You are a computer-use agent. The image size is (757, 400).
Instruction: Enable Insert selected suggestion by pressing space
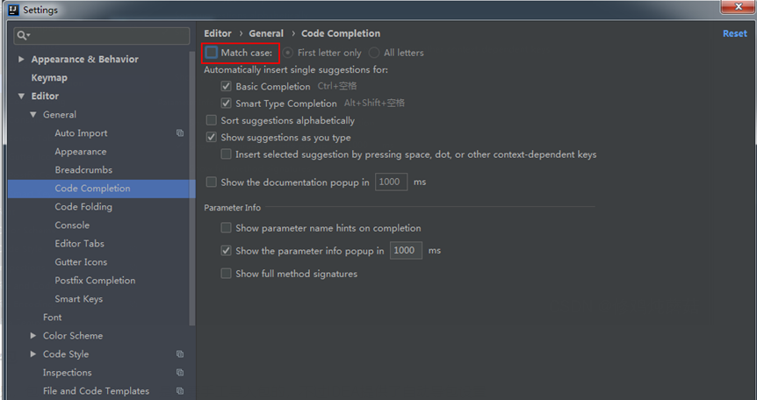[x=226, y=154]
